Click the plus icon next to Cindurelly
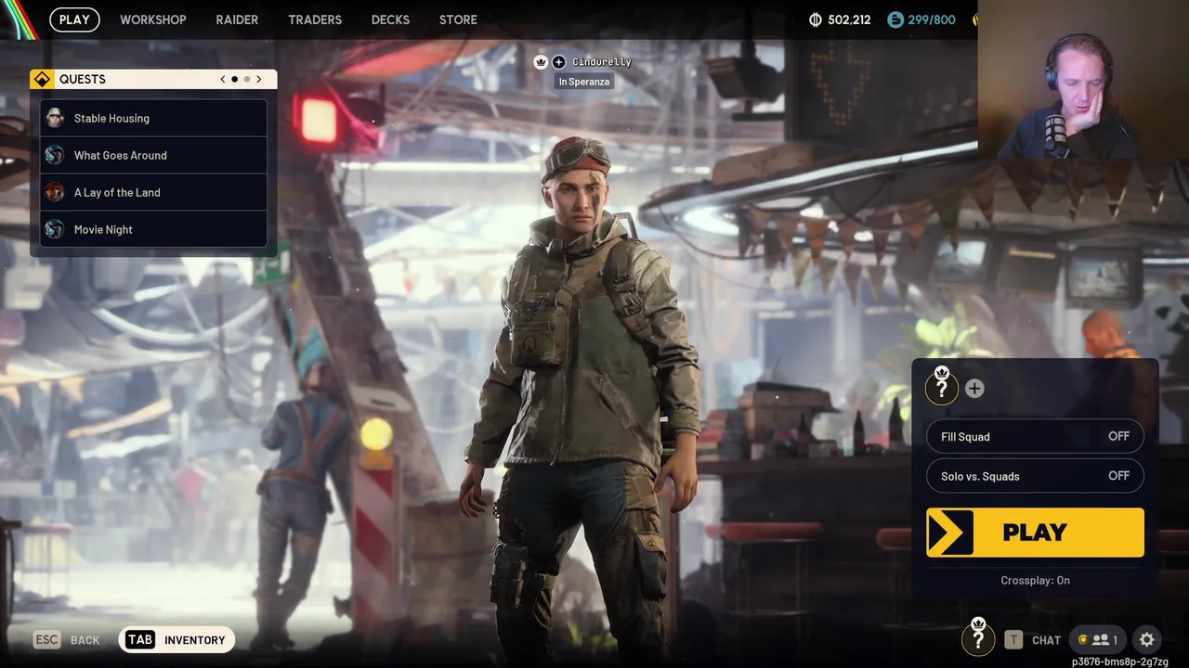Screen dimensions: 1189x668 [558, 62]
